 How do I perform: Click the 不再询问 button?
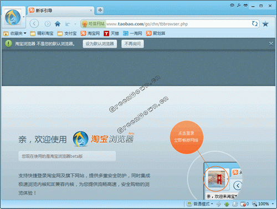click(132, 44)
